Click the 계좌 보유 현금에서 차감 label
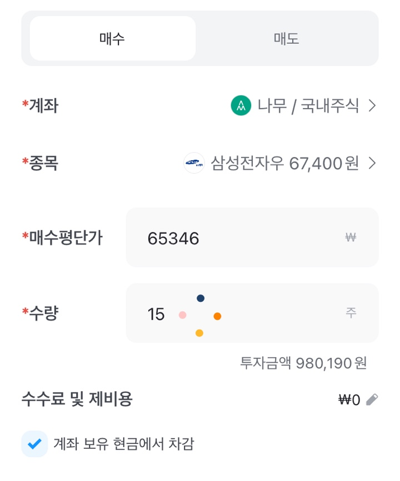This screenshot has width=400, height=481. (x=124, y=444)
